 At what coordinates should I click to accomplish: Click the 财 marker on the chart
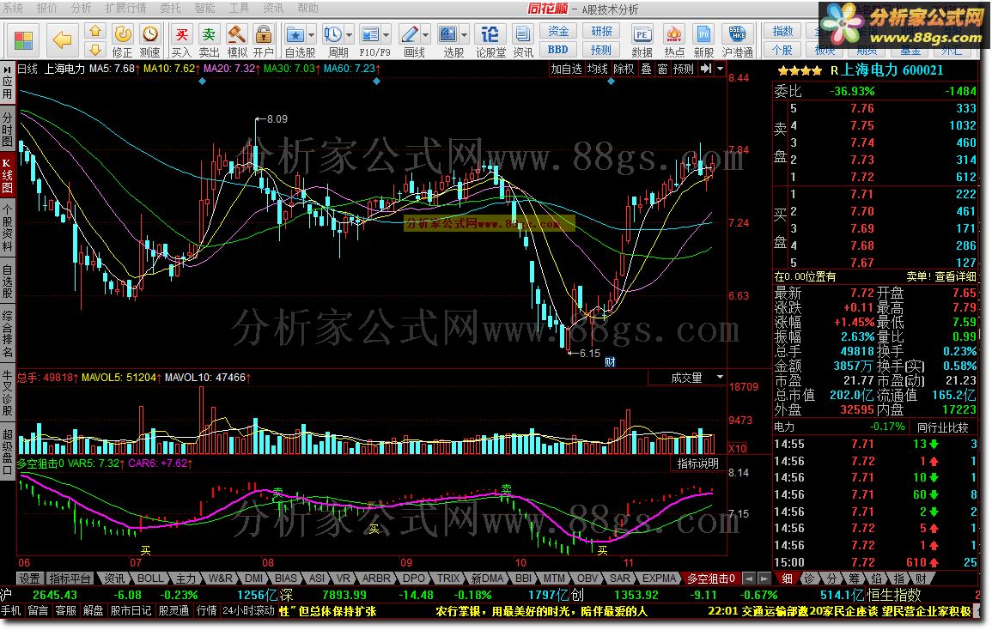[610, 362]
